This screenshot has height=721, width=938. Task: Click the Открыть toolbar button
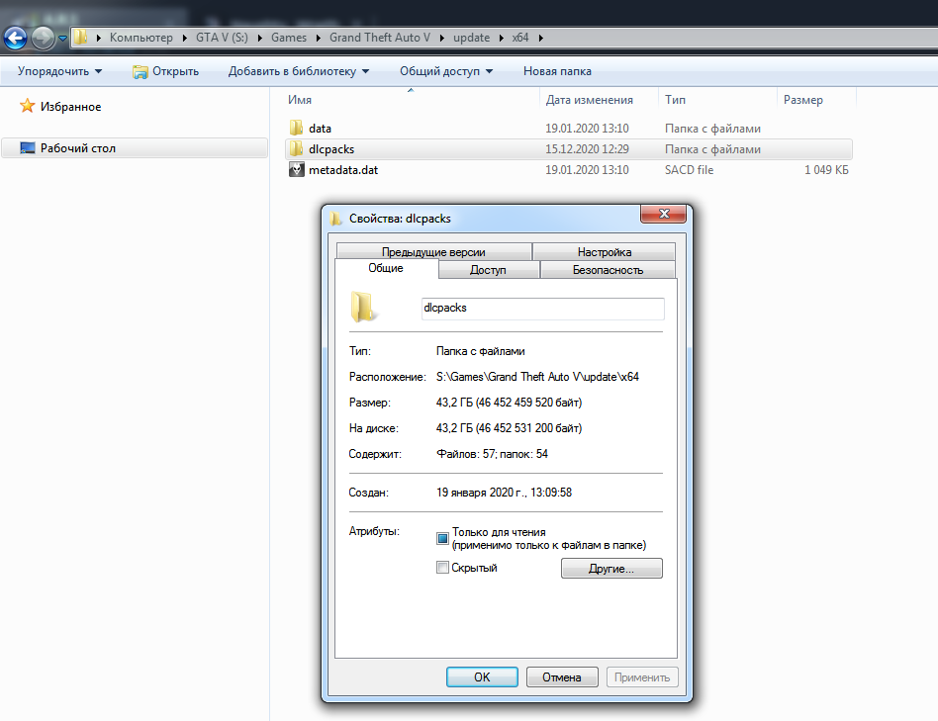tap(165, 71)
